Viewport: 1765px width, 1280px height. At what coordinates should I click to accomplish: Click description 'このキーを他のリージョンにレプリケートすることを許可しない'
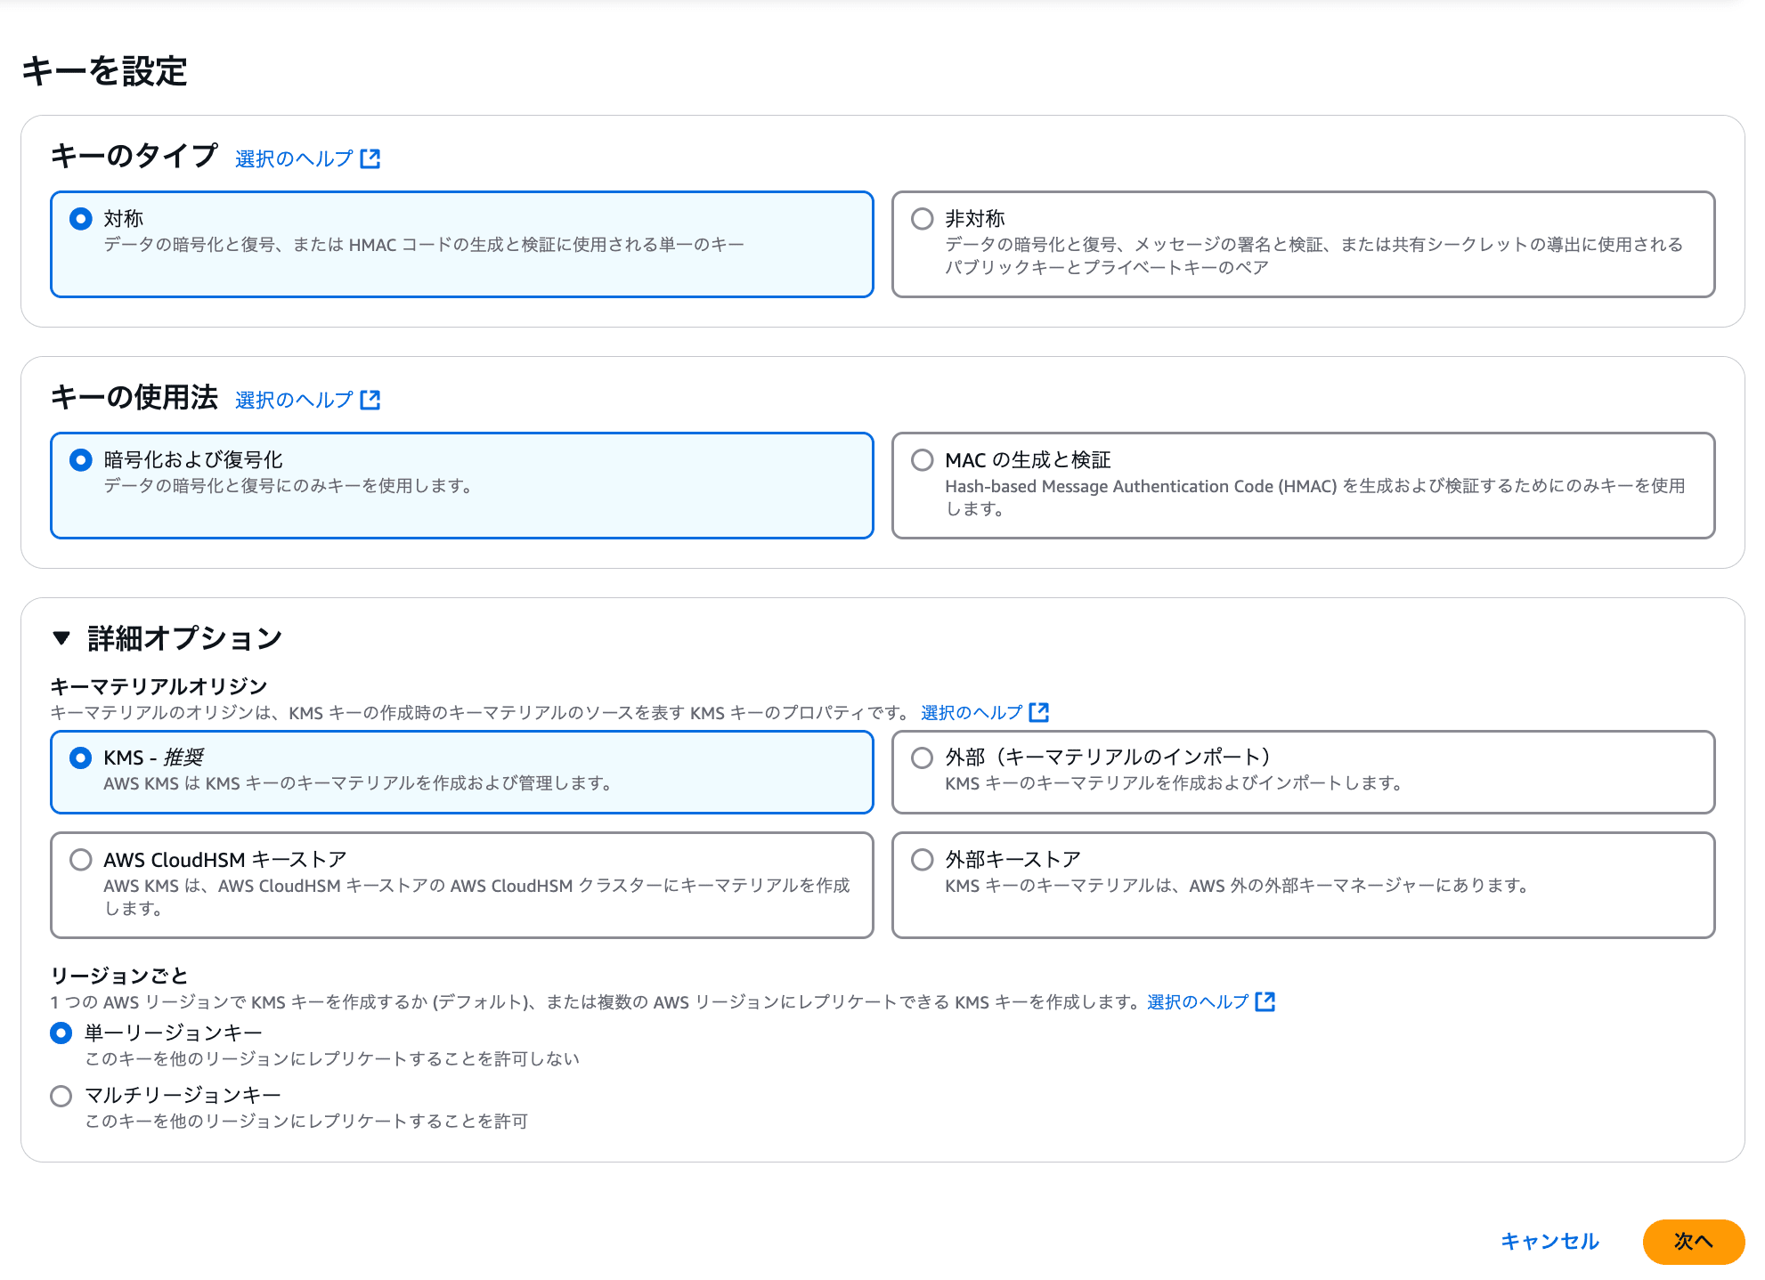(x=332, y=1059)
